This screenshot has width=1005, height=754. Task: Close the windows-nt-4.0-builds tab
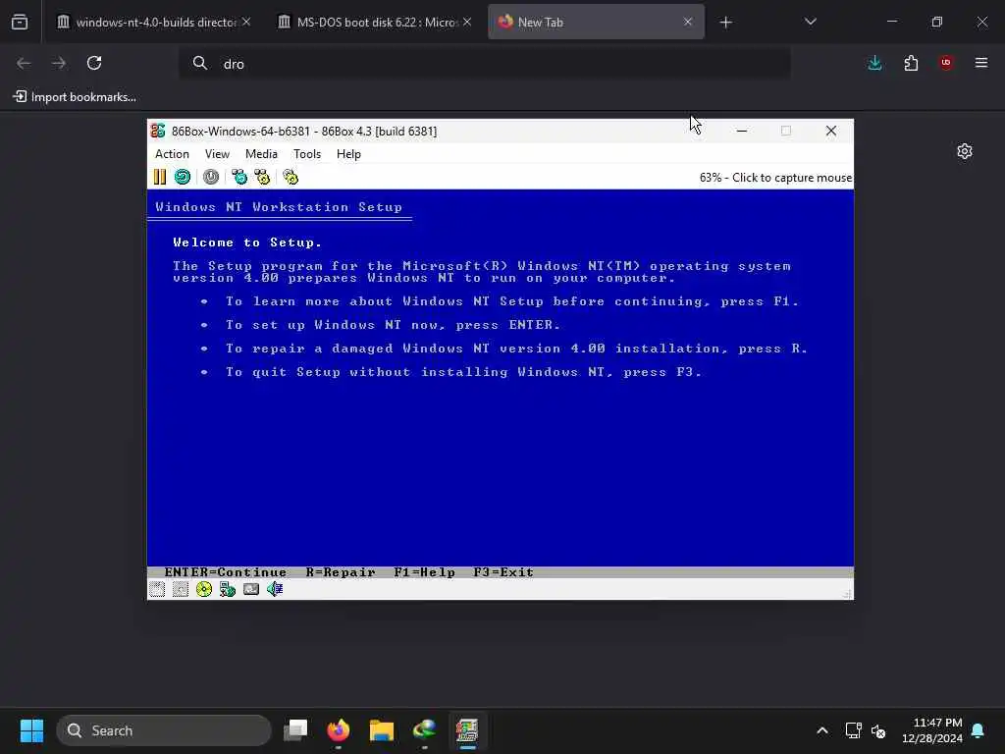(246, 22)
